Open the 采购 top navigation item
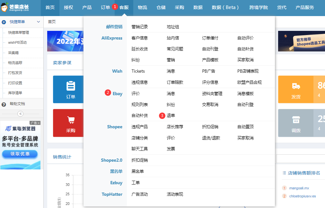The image size is (325, 208). click(x=179, y=8)
